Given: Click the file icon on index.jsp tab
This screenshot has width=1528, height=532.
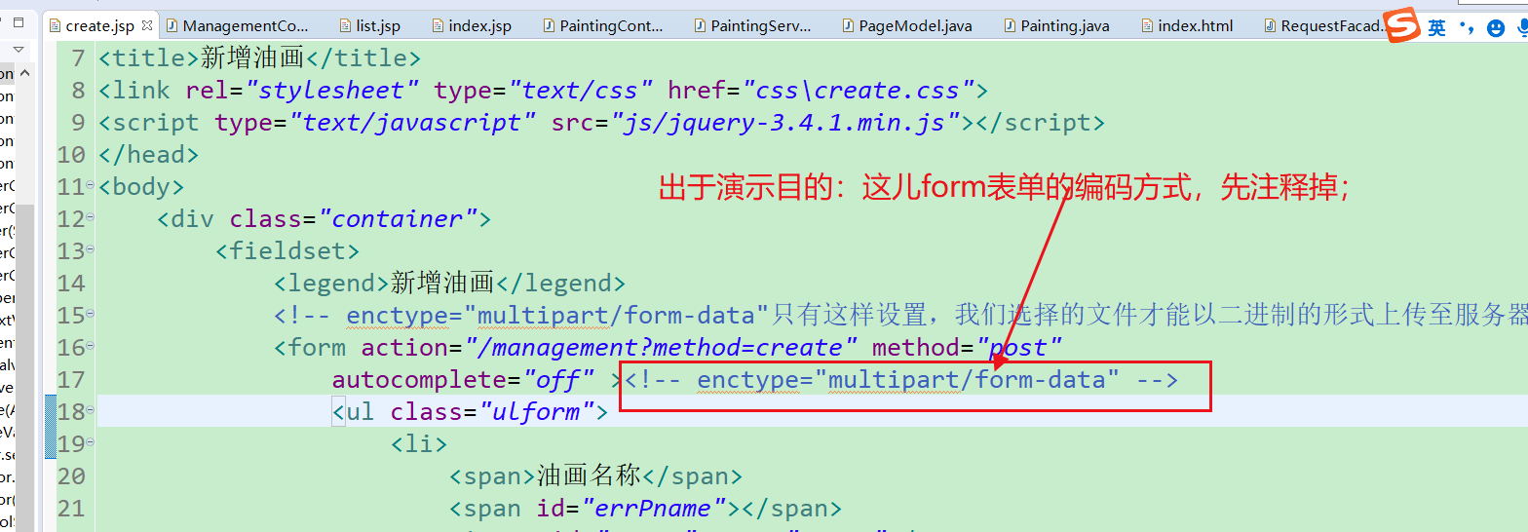Looking at the screenshot, I should point(436,25).
